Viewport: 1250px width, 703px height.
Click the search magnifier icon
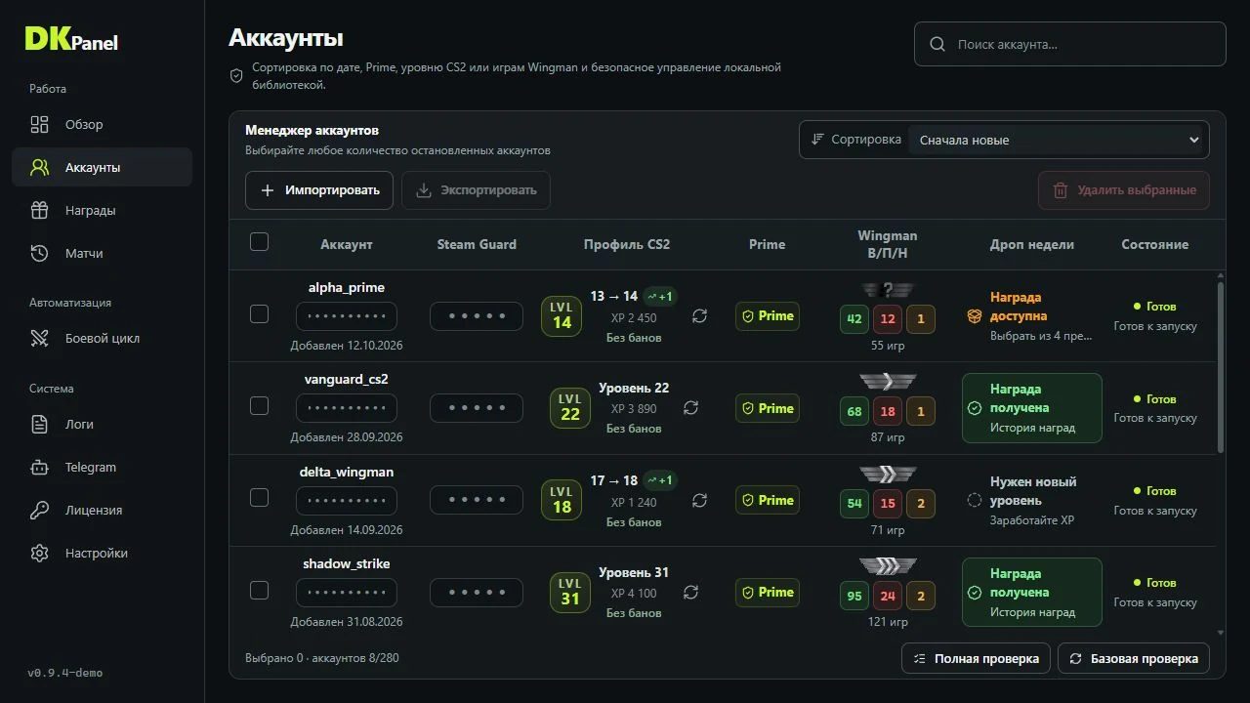click(x=937, y=44)
